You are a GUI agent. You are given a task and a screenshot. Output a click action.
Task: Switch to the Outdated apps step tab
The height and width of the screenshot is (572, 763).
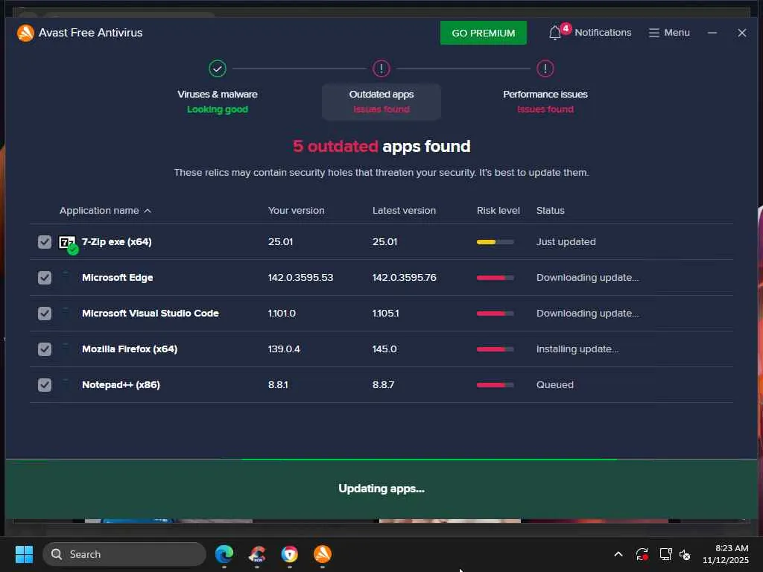[381, 101]
